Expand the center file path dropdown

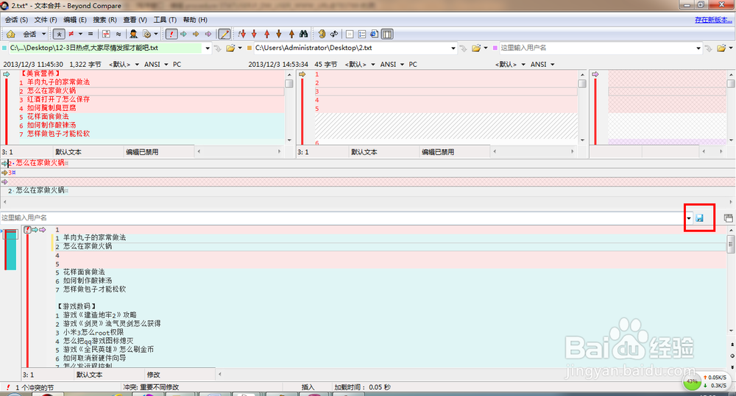(453, 48)
